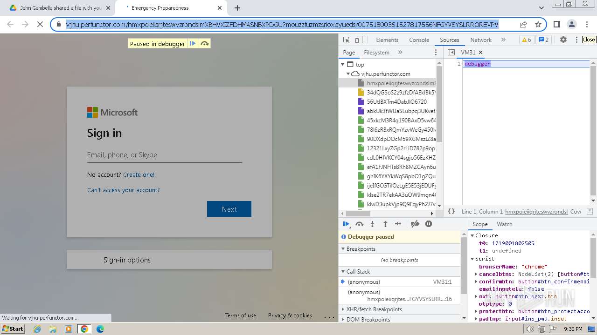Viewport: 597px width, 335px height.
Task: Open the Windows Start menu
Action: [14, 328]
